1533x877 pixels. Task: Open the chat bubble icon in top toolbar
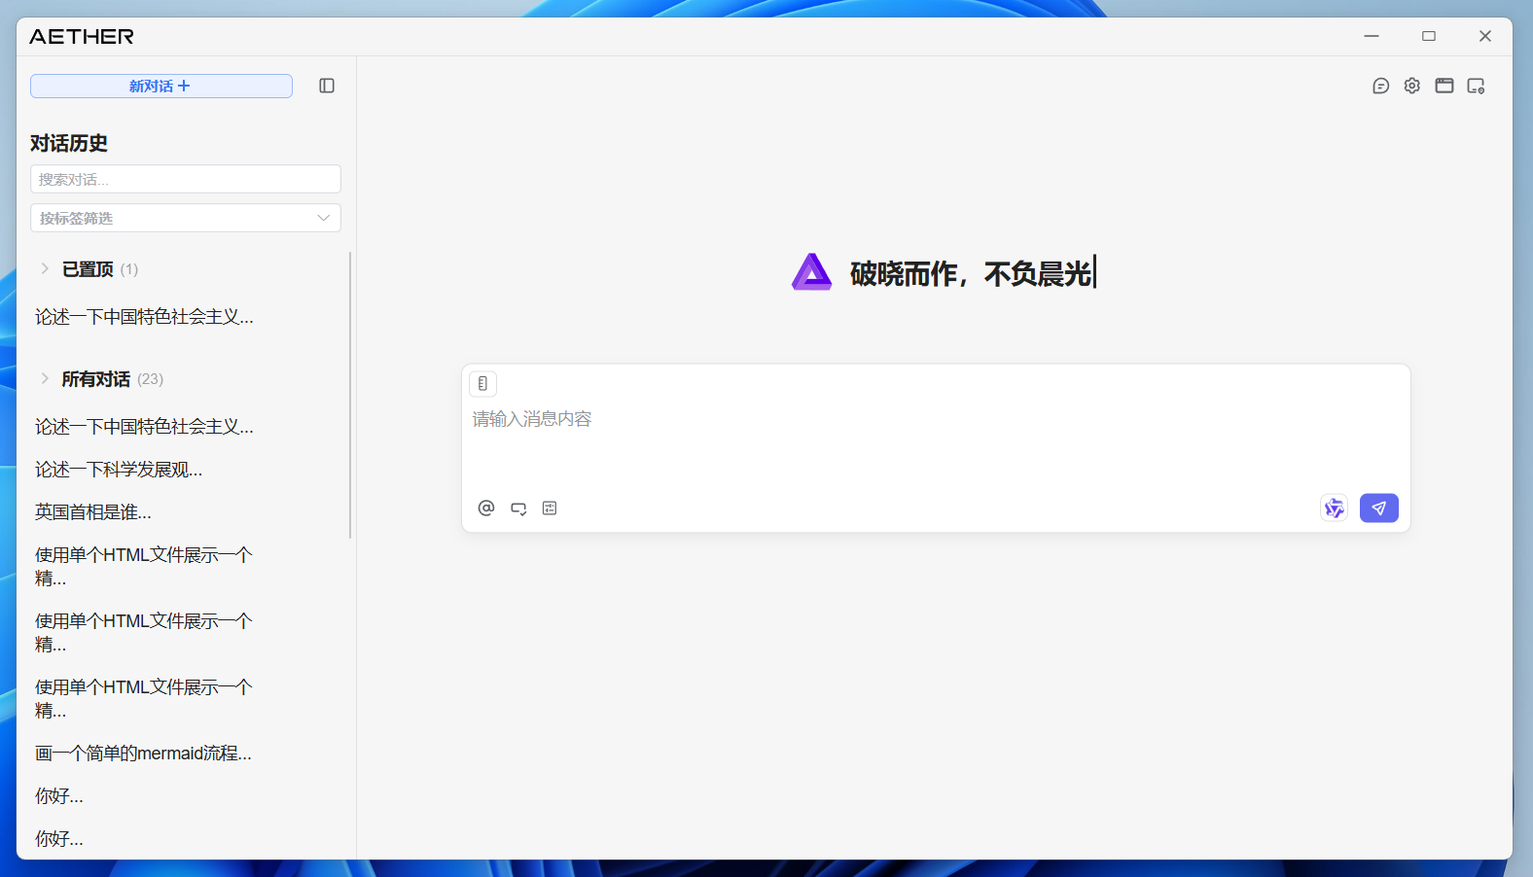click(x=1380, y=86)
